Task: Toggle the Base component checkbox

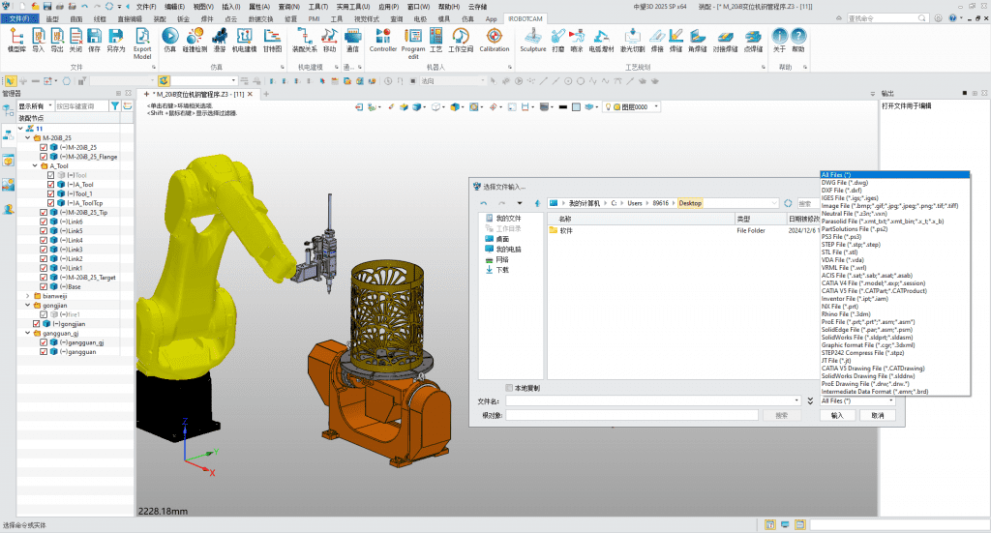Action: coord(44,286)
